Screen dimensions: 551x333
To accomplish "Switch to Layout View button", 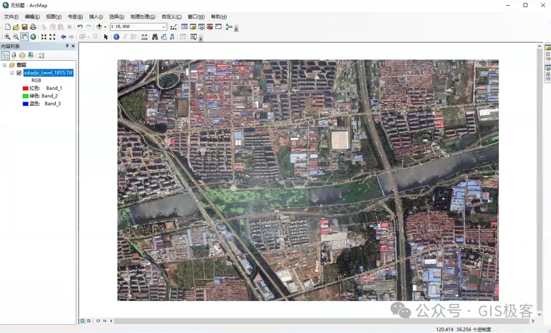I will tap(89, 321).
